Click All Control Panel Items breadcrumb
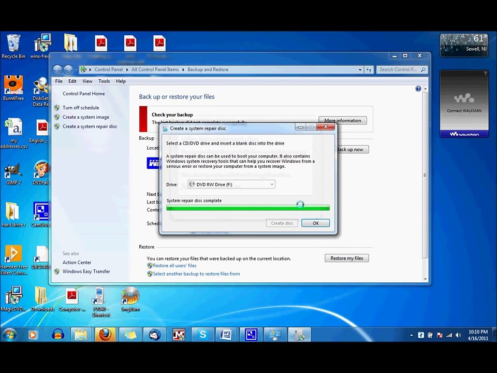 pos(155,69)
